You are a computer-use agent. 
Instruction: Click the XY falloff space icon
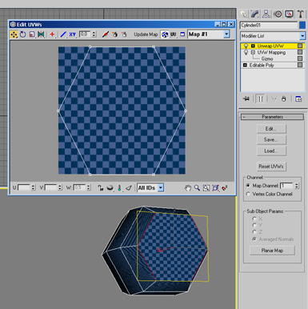[72, 34]
